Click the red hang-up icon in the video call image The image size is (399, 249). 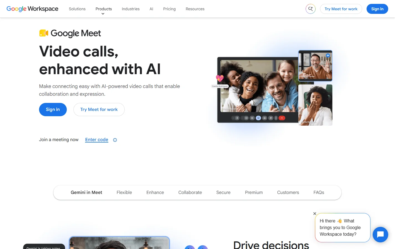point(282,118)
